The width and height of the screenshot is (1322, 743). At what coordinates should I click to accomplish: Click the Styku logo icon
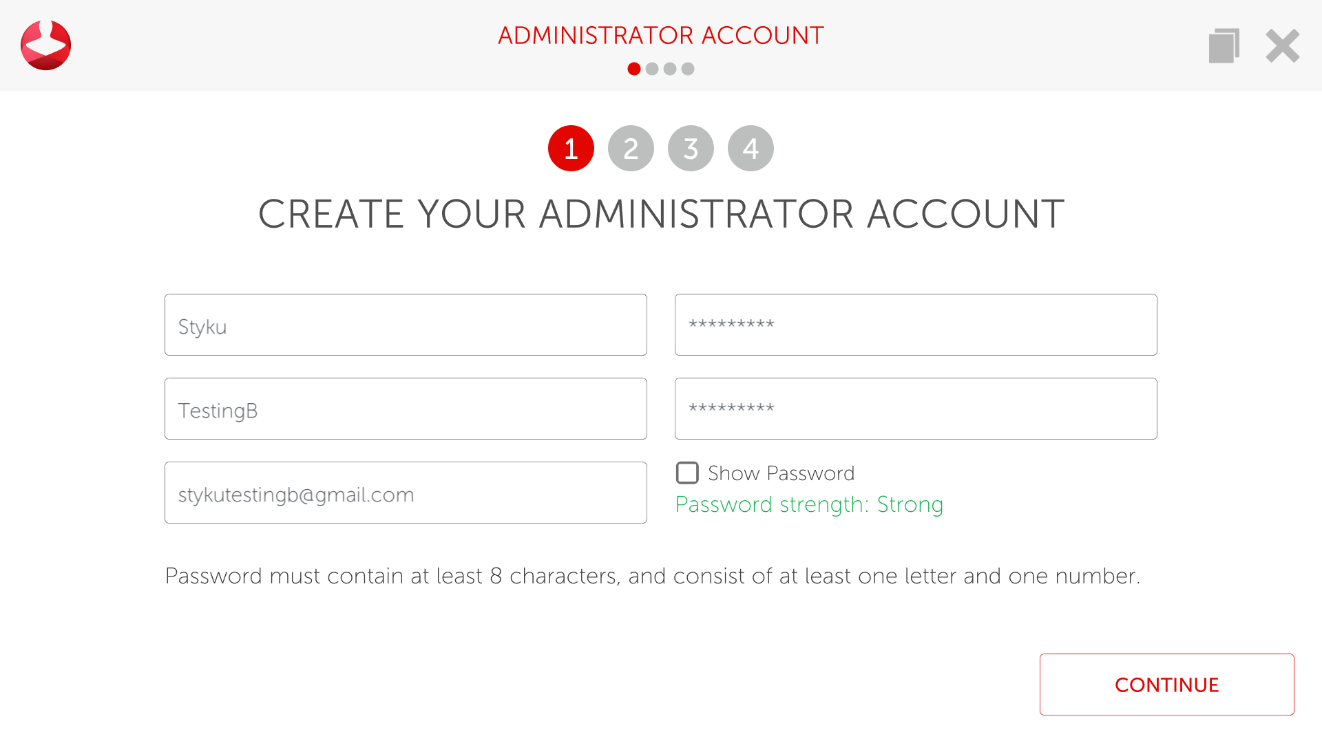pyautogui.click(x=45, y=45)
